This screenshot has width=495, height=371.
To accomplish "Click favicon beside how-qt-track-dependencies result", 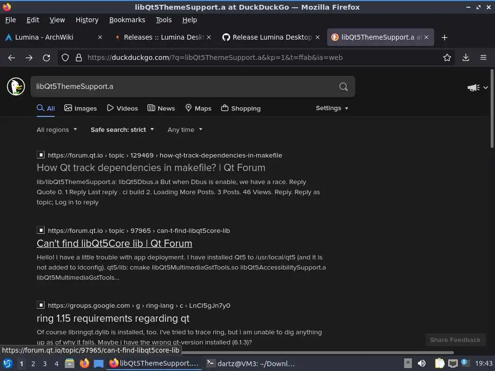I will (41, 155).
